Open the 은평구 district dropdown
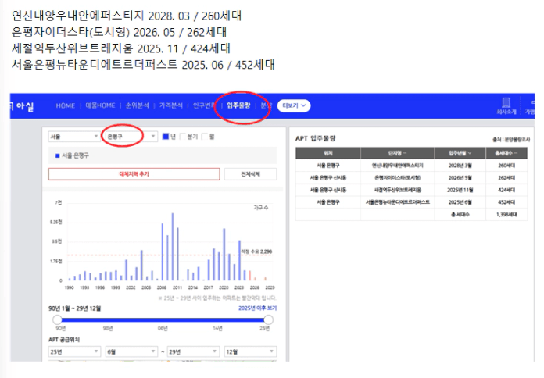This screenshot has width=544, height=378. [131, 137]
